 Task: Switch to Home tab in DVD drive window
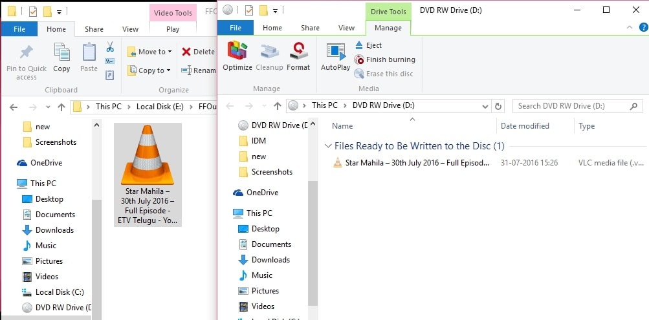point(272,28)
